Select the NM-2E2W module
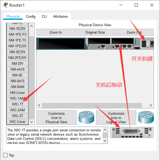The image size is (160, 161). click(17, 52)
